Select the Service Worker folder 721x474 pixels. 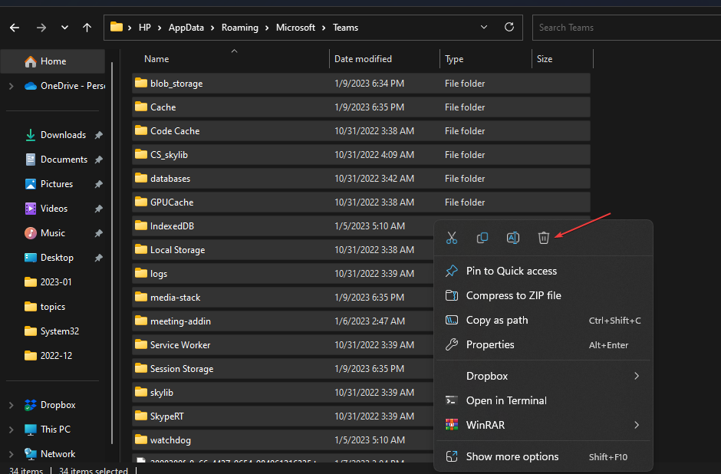[x=283, y=345]
